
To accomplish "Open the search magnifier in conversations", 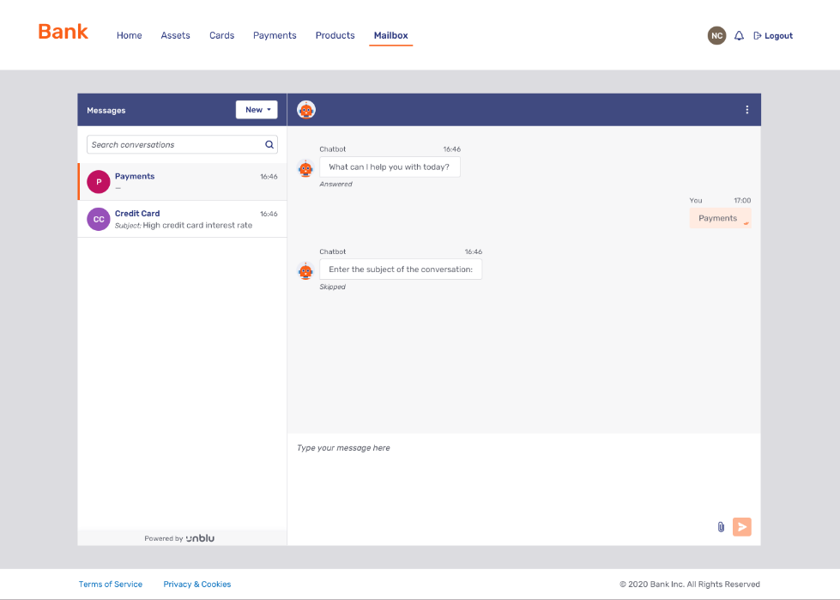I will tap(269, 144).
